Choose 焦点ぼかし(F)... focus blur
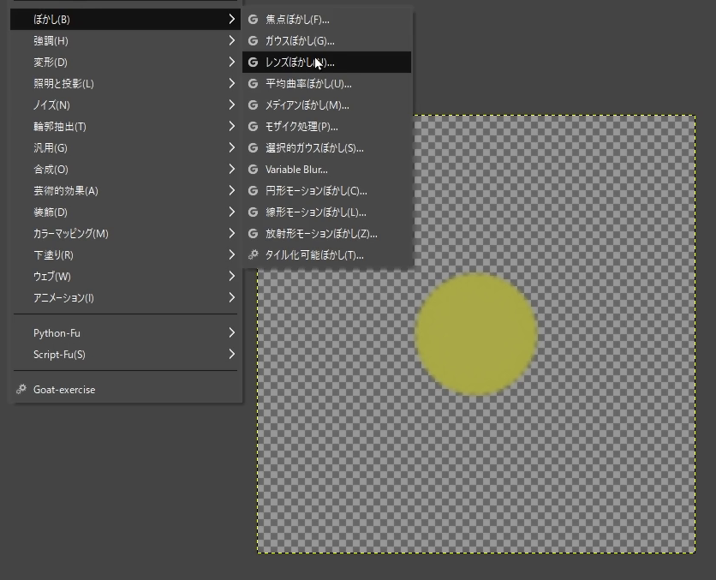Image resolution: width=716 pixels, height=580 pixels. click(x=327, y=19)
